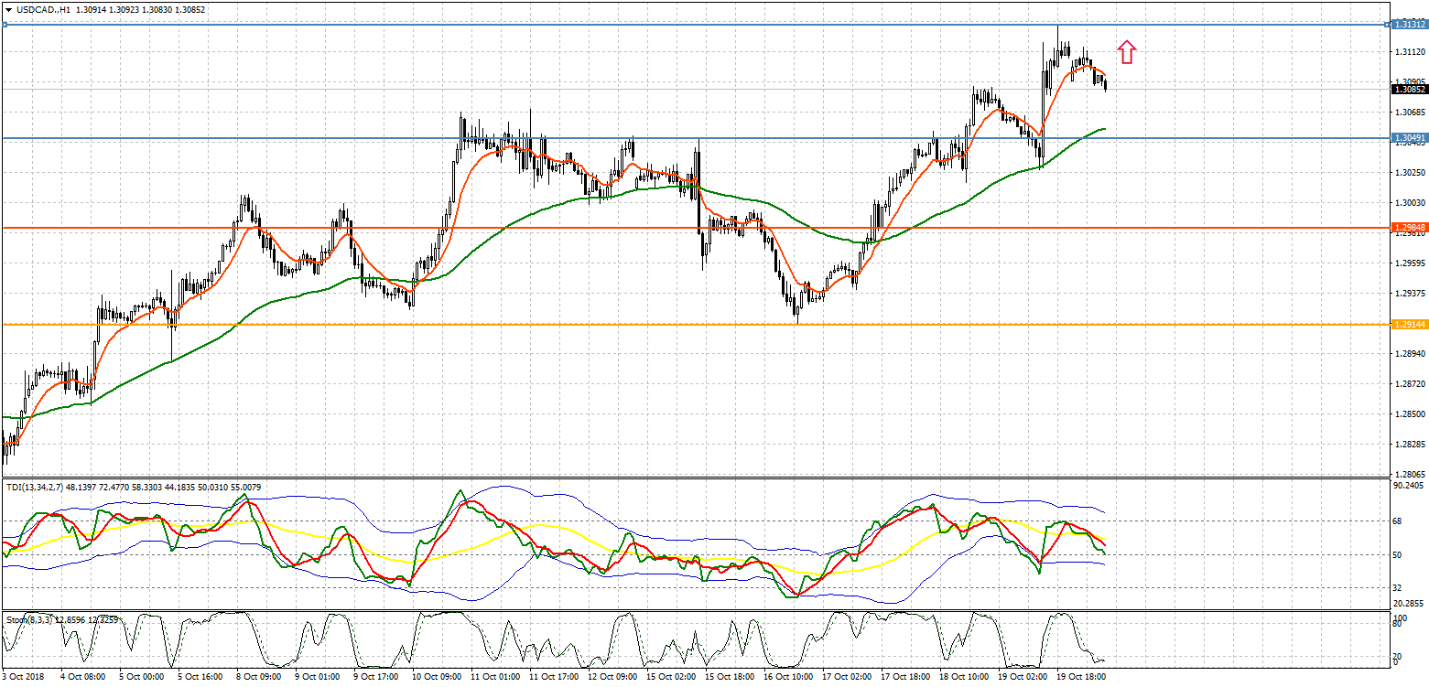Click the 80 level on Stochastic scale
Viewport: 1429px width, 687px height.
[1398, 622]
